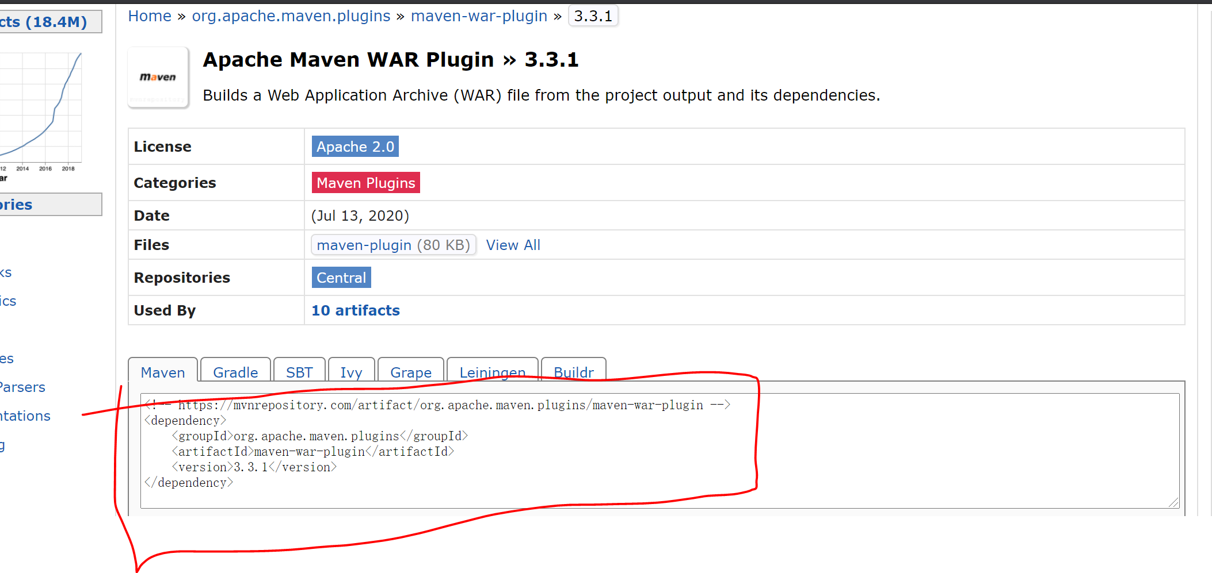Screen dimensions: 1212x573
Task: Click the 'Files' row label
Action: coord(151,245)
